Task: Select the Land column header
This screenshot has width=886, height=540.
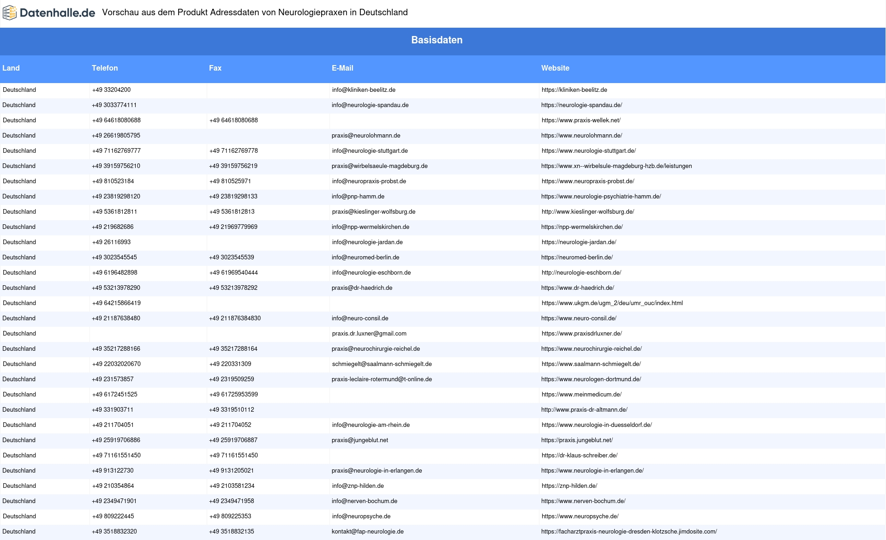Action: click(x=11, y=68)
